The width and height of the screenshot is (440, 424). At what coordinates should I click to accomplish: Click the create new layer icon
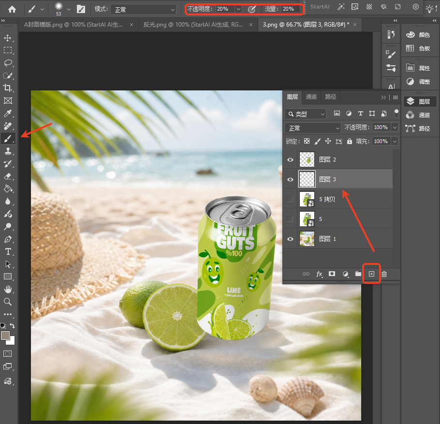[x=371, y=274]
